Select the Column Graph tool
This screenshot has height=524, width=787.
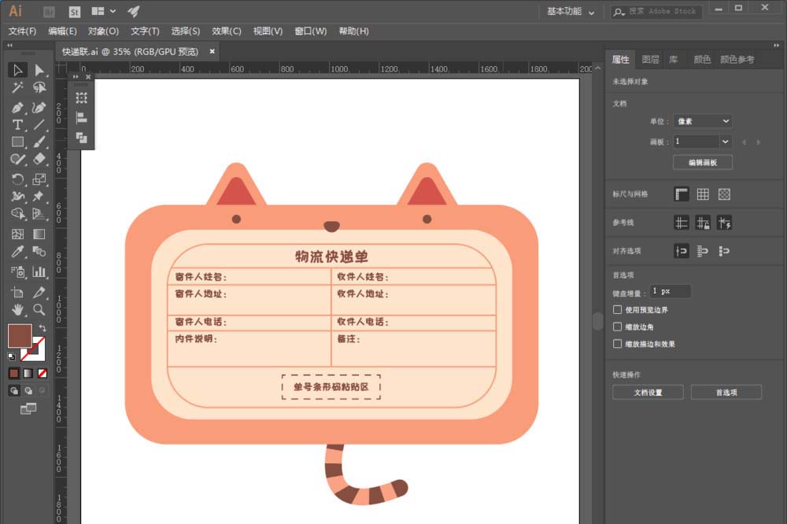click(39, 272)
